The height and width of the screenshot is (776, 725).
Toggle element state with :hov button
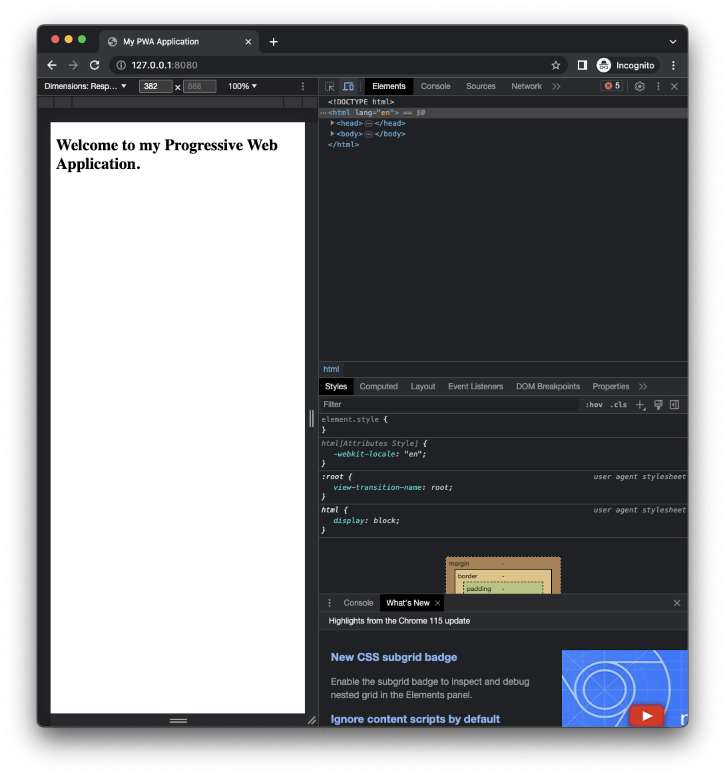coord(594,405)
